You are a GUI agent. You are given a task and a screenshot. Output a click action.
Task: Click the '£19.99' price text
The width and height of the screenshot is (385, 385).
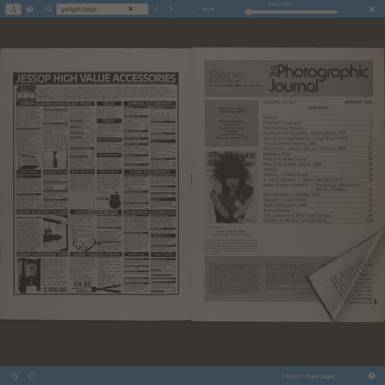click(103, 198)
